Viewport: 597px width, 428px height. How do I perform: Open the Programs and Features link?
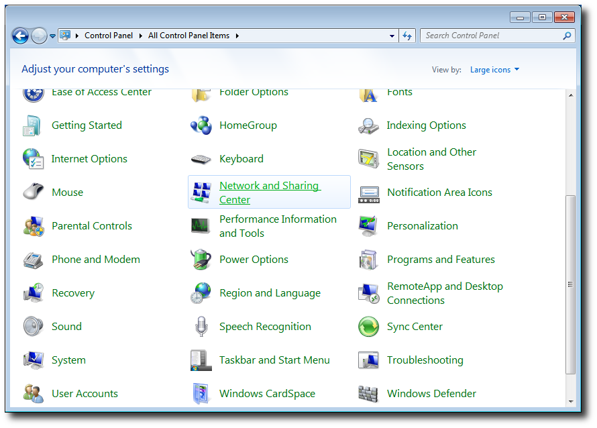tap(441, 260)
